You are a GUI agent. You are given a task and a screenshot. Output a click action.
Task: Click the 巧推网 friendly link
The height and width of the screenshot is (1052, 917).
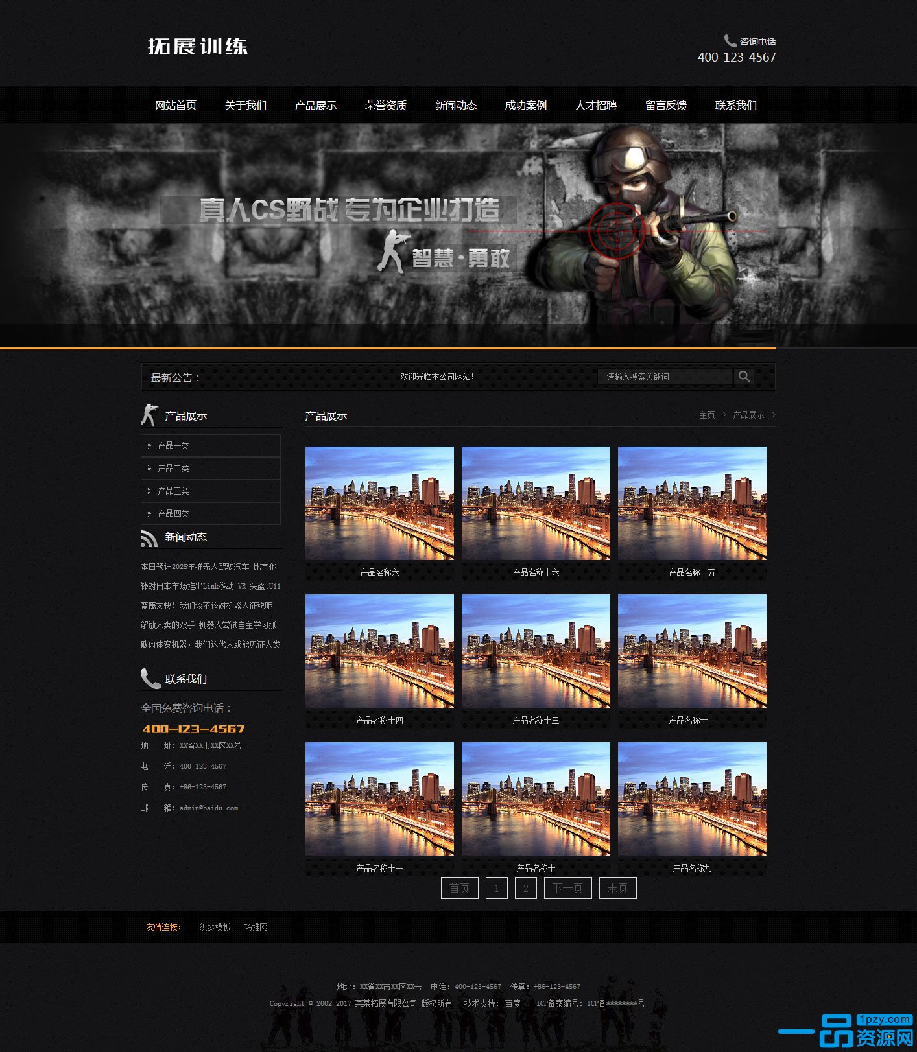tap(256, 927)
